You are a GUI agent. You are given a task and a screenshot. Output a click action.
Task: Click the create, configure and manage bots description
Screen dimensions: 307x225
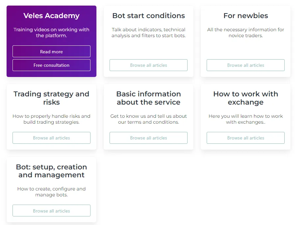pyautogui.click(x=51, y=192)
